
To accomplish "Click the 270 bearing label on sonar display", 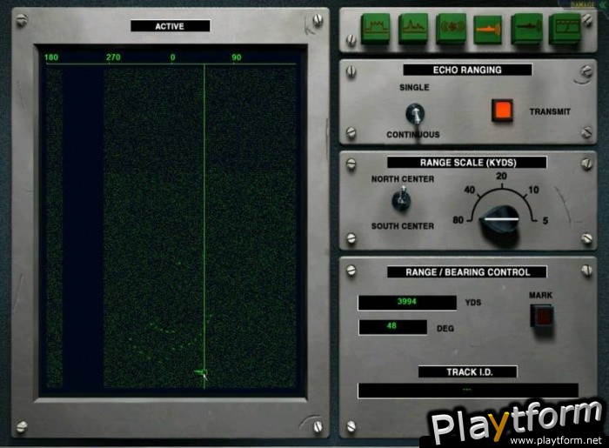I will (113, 58).
